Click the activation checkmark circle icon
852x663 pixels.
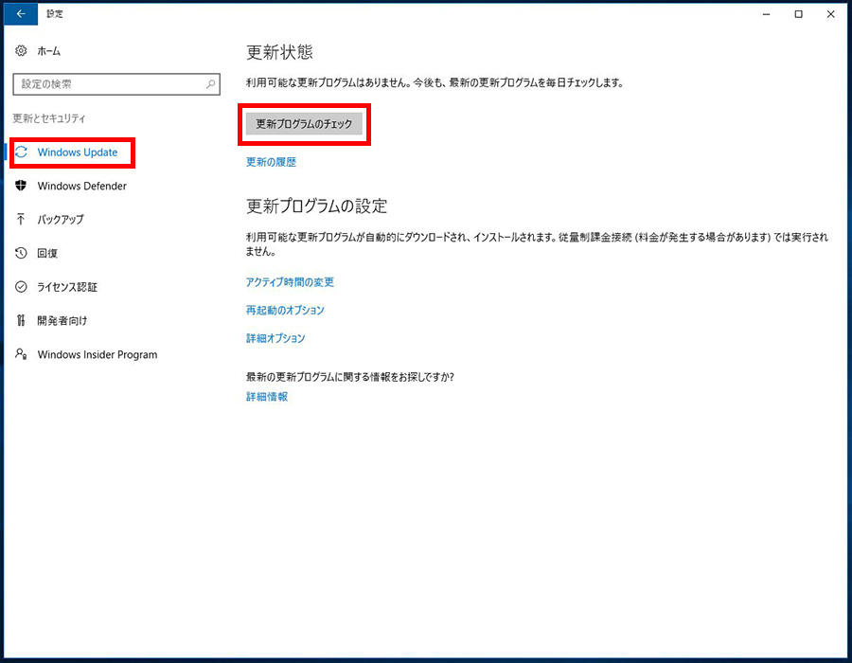pos(21,286)
